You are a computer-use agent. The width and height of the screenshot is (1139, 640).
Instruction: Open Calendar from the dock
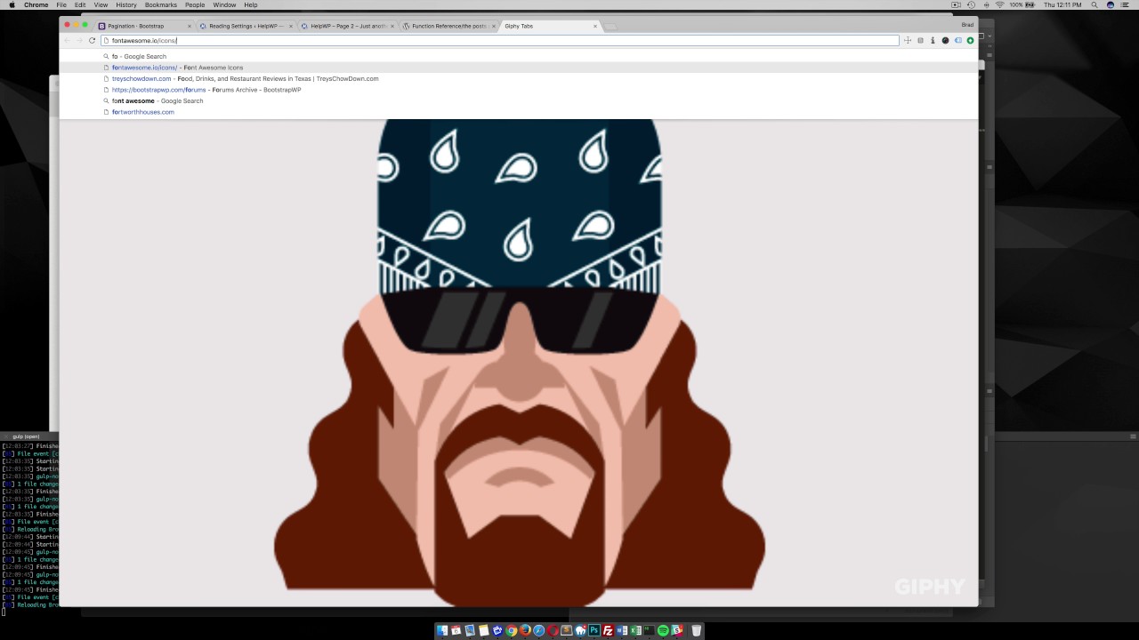click(456, 630)
